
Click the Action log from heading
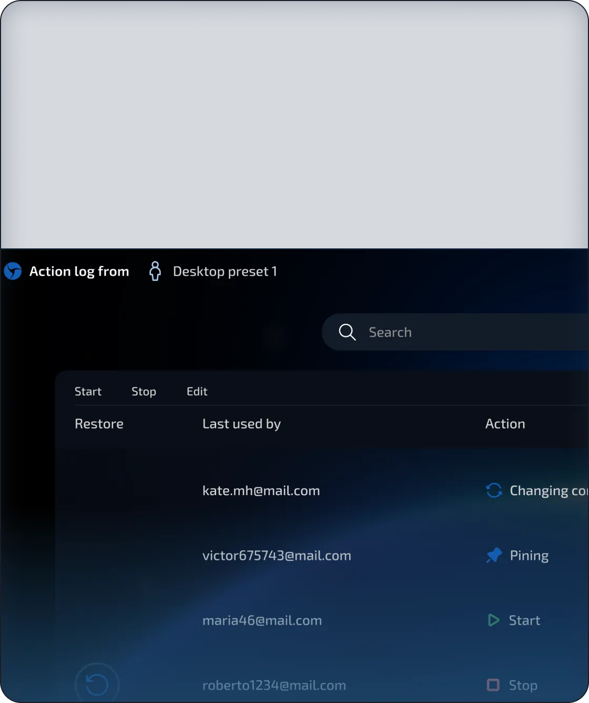coord(79,272)
